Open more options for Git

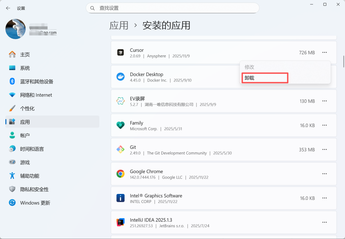click(x=325, y=150)
